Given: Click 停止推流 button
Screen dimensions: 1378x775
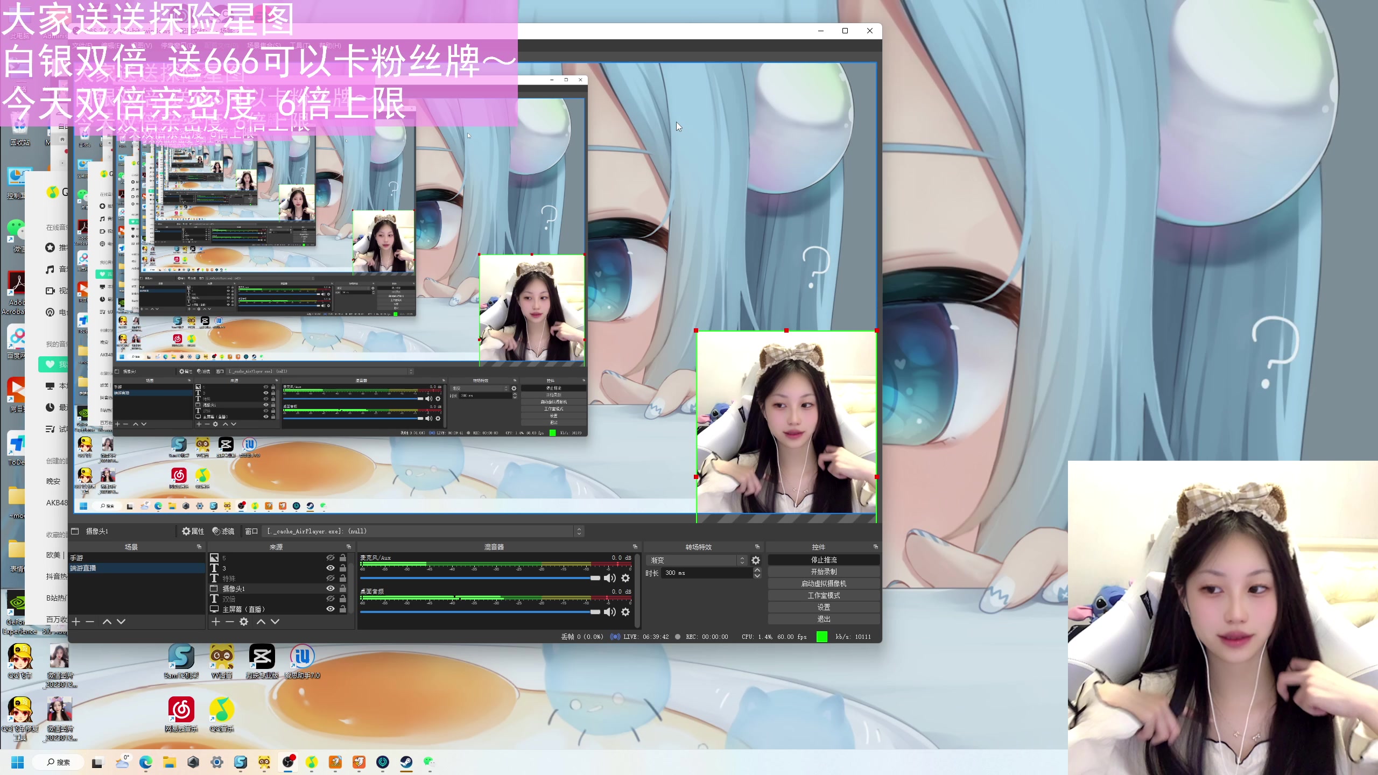Looking at the screenshot, I should [x=824, y=560].
